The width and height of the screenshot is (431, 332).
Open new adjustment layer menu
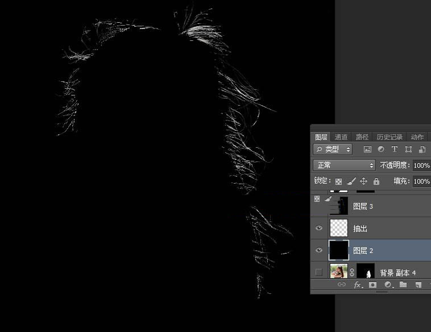(x=388, y=285)
